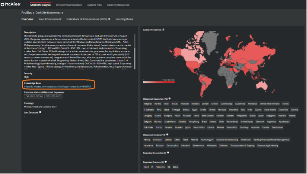307x174 pixels.
Task: Select the Bulgaria country tag
Action: [x=148, y=104]
